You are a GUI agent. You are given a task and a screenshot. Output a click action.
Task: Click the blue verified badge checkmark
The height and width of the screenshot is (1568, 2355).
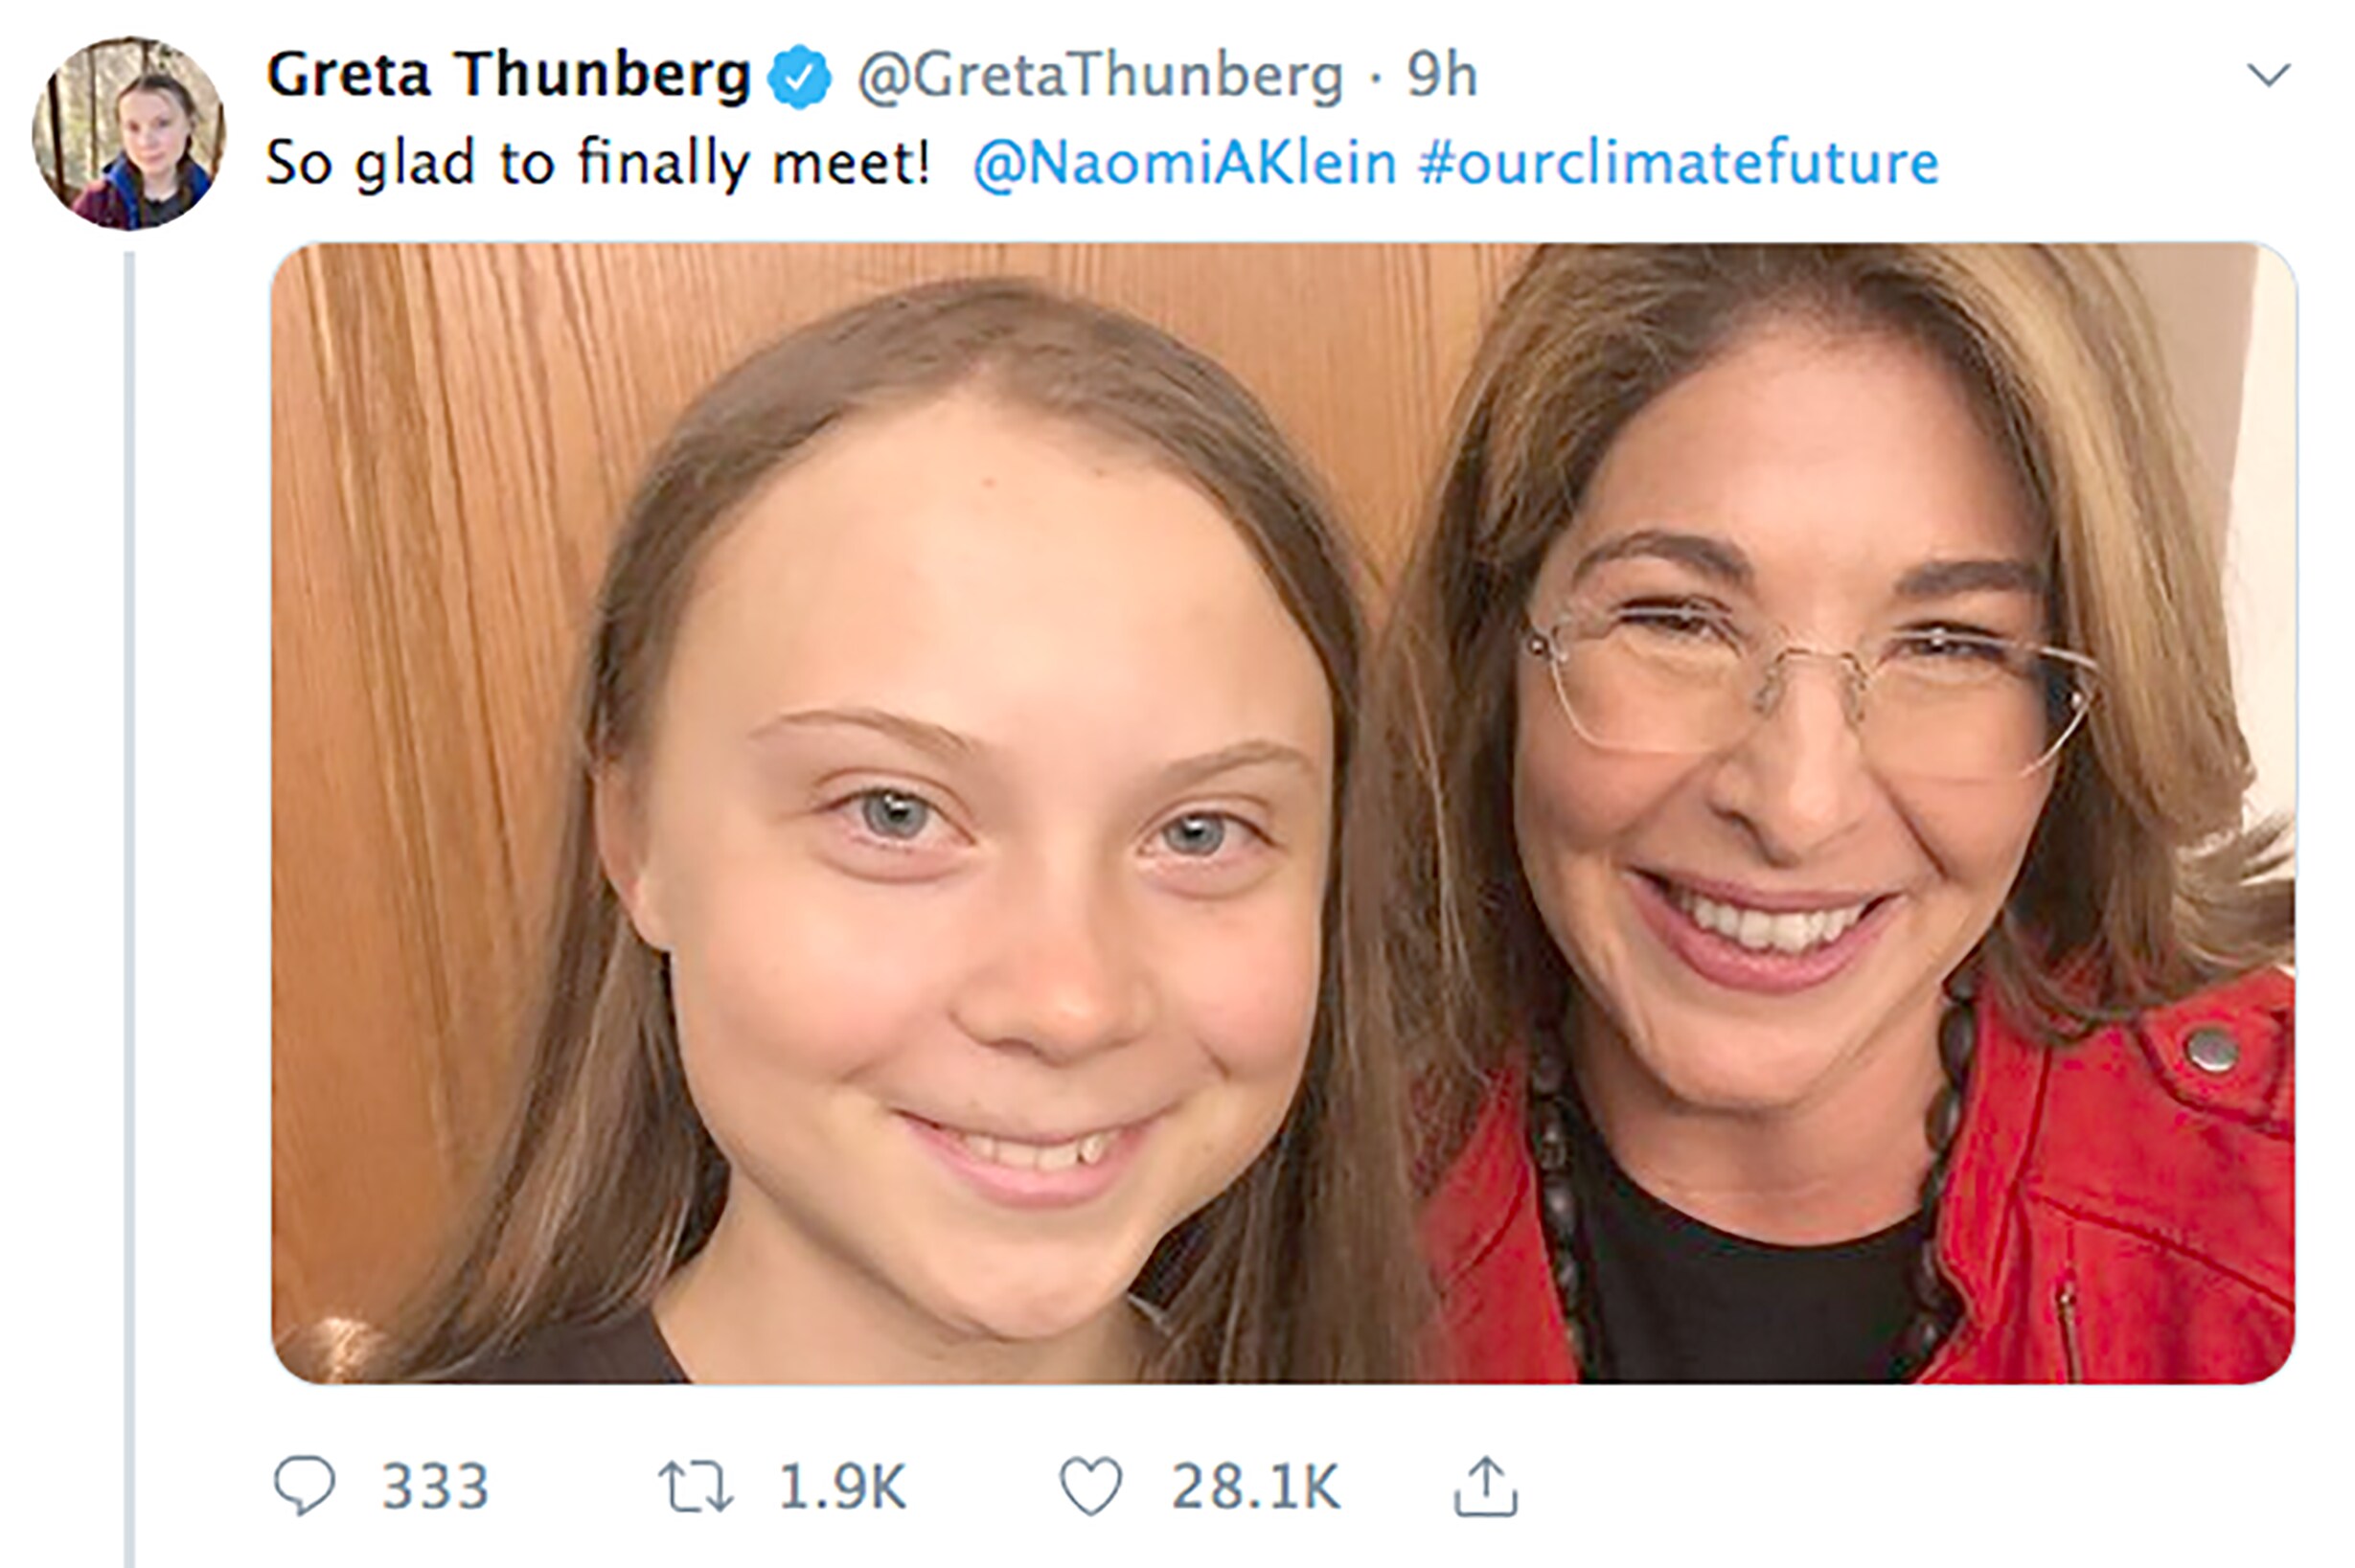coord(798,77)
